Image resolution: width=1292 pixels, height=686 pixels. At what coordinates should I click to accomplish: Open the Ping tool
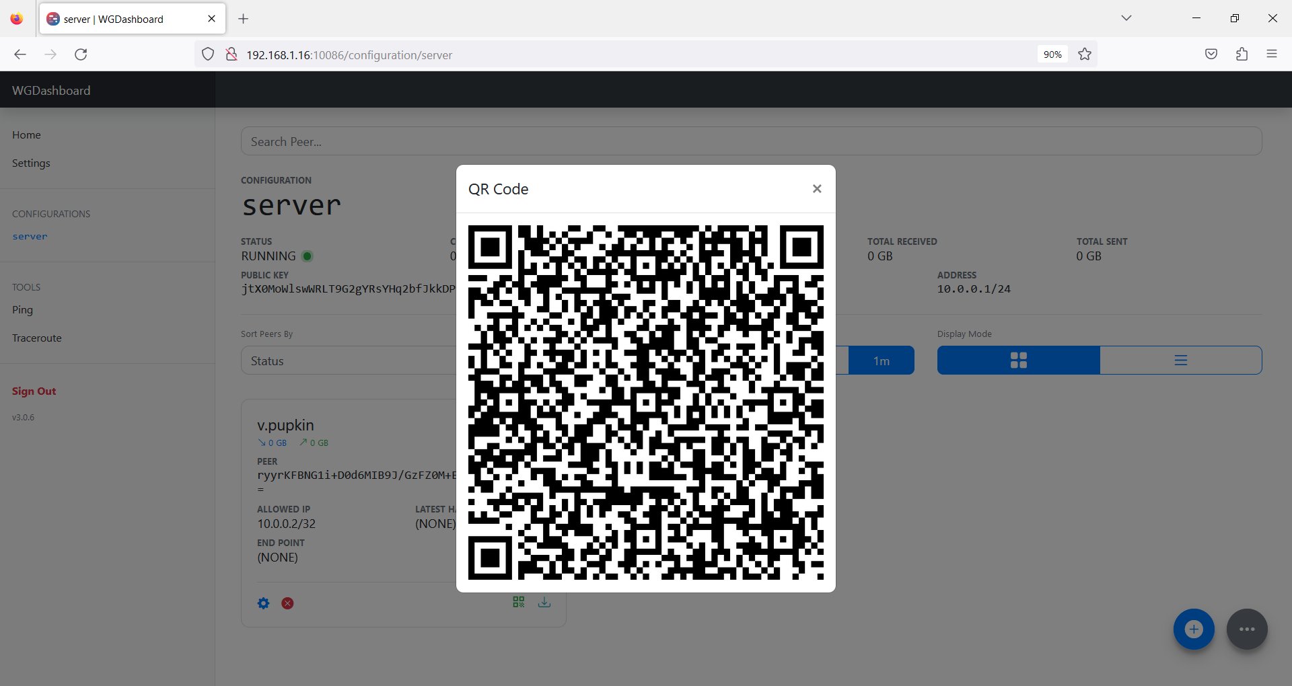tap(22, 310)
